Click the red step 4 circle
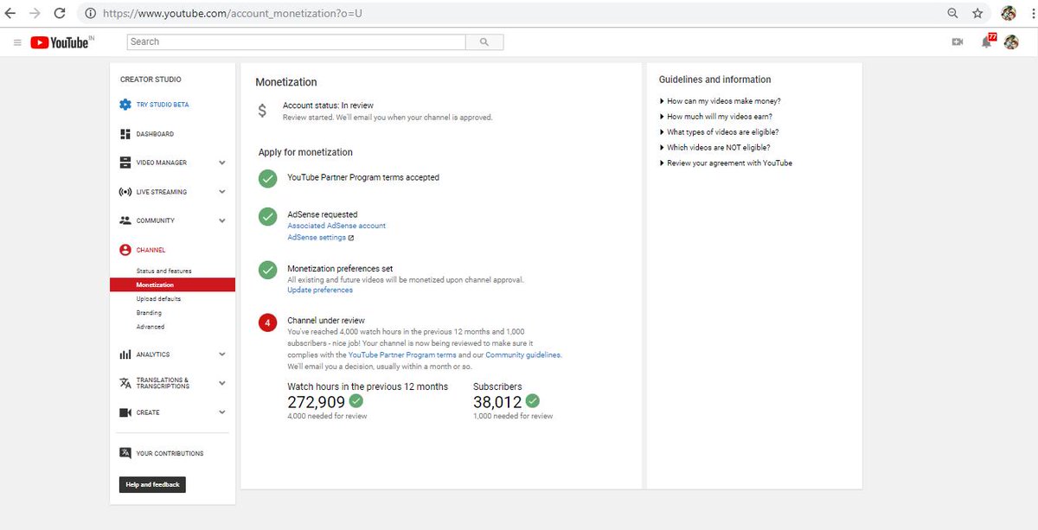Screen dimensions: 1038x530 coord(268,322)
